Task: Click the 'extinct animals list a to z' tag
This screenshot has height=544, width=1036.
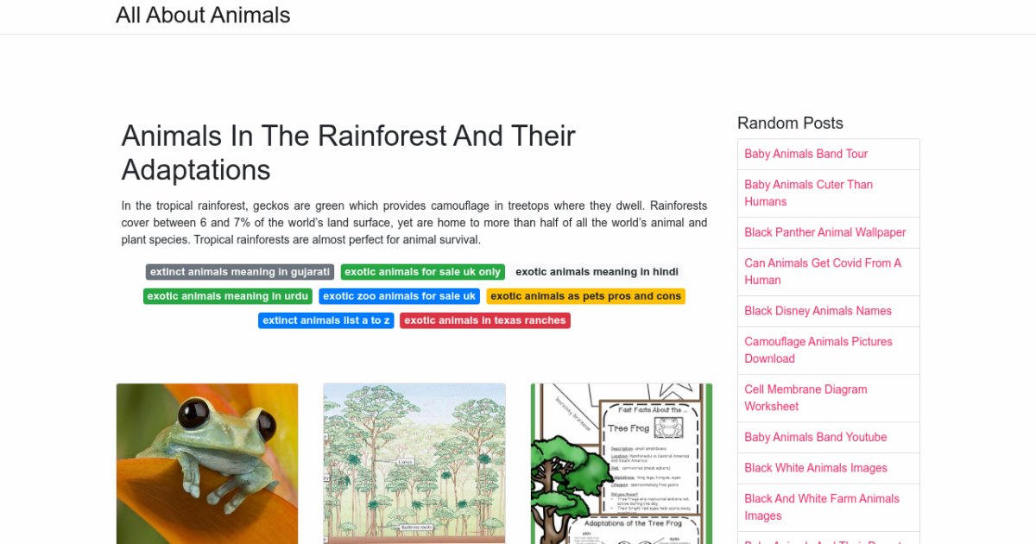Action: (x=325, y=319)
